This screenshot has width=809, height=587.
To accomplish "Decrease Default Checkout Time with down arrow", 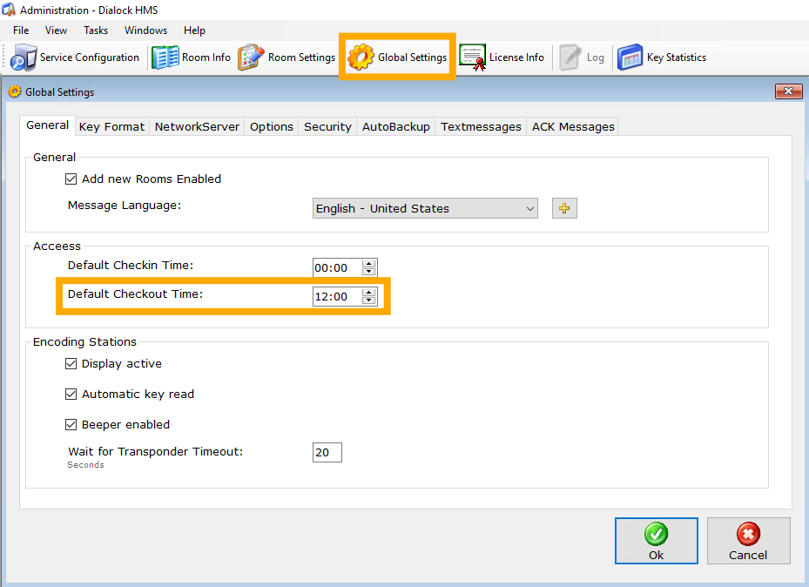I will tap(369, 300).
